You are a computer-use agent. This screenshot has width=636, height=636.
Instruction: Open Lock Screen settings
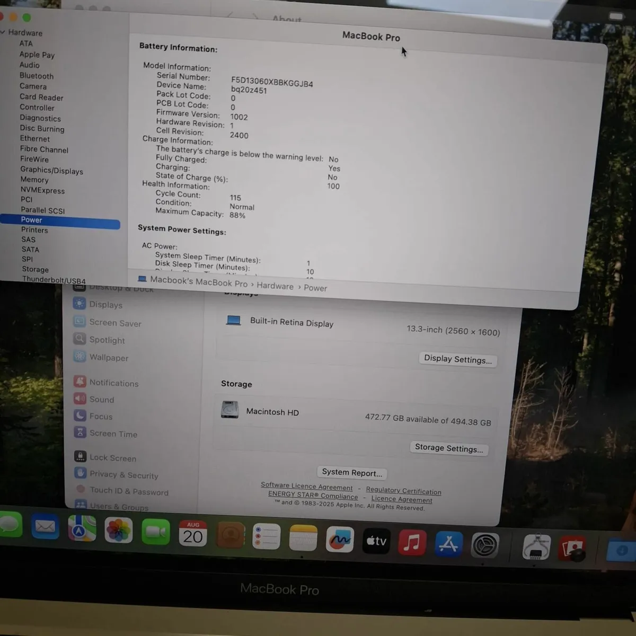tap(105, 457)
